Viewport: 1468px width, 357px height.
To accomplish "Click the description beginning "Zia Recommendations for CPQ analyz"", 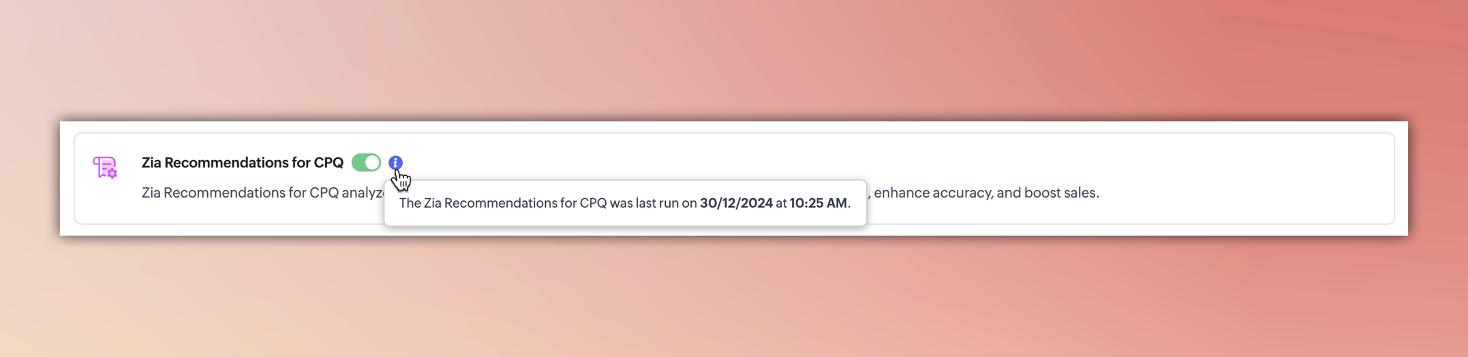I will coord(262,193).
